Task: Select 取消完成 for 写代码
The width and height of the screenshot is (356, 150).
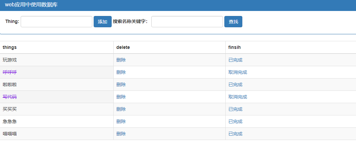Action: (x=238, y=97)
